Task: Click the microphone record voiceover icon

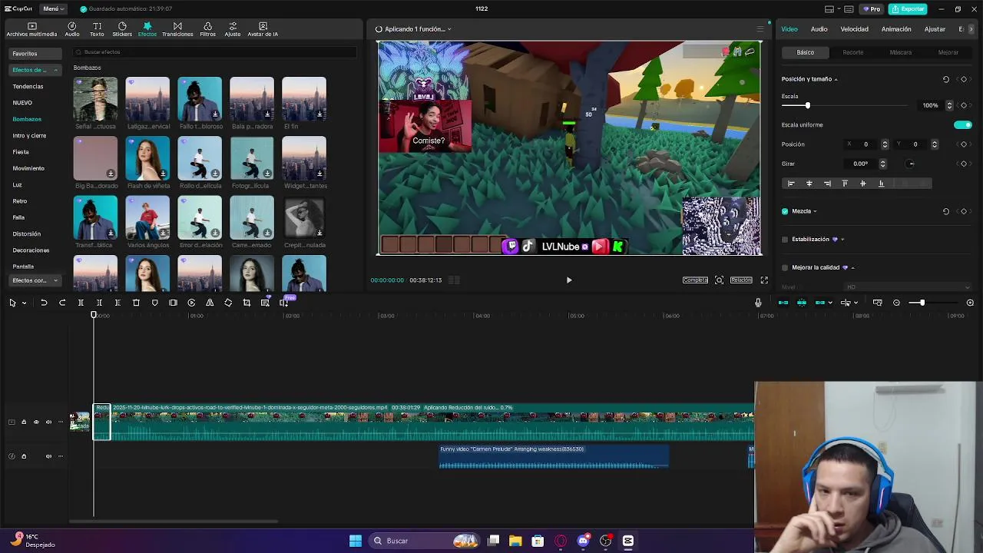Action: tap(758, 303)
